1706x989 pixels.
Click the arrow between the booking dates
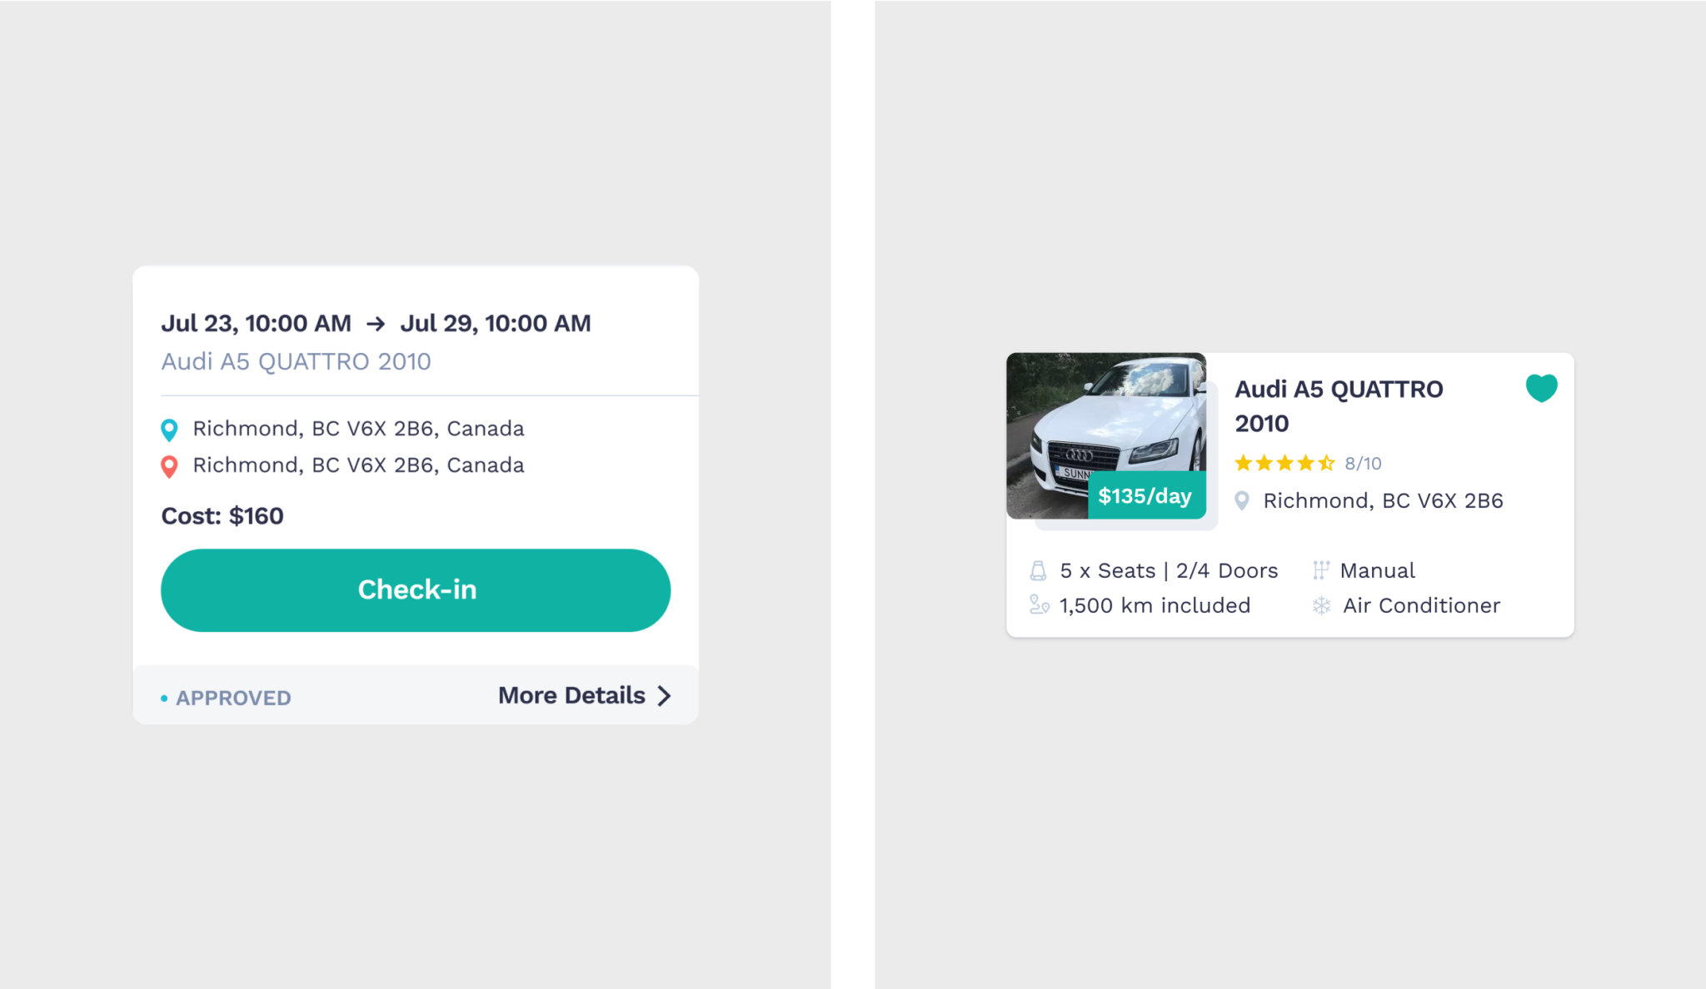coord(376,324)
